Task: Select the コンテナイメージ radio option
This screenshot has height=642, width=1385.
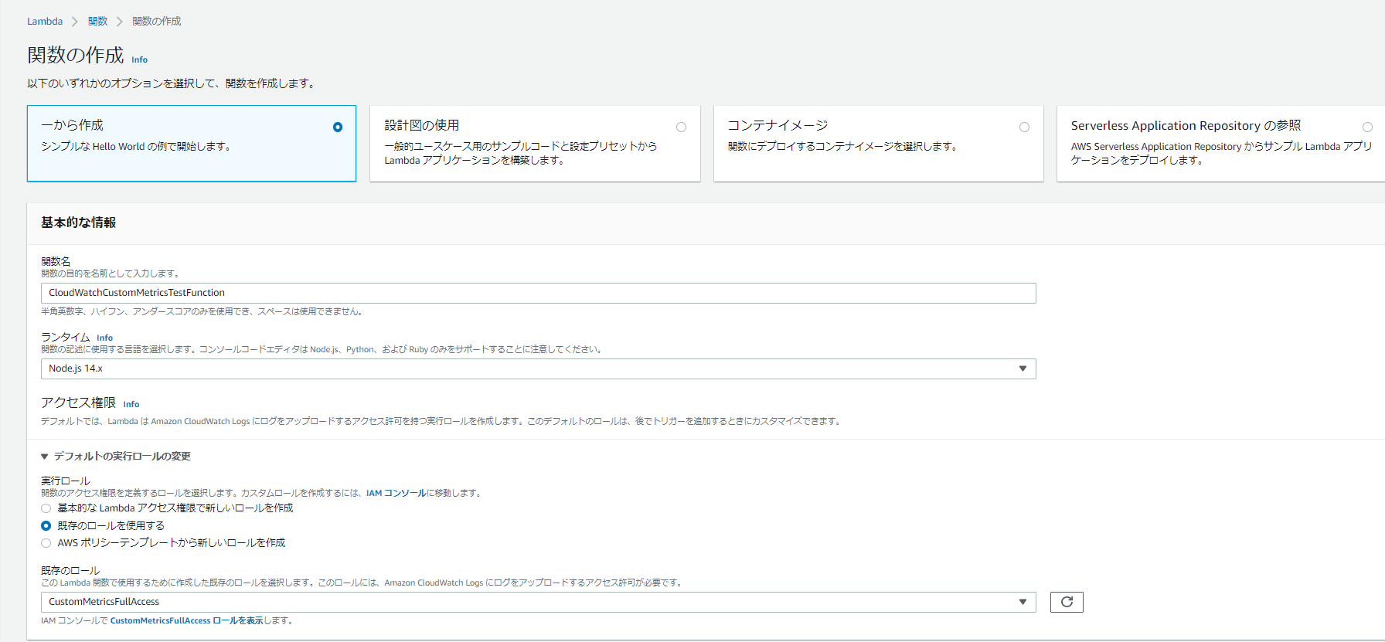Action: [x=1024, y=127]
